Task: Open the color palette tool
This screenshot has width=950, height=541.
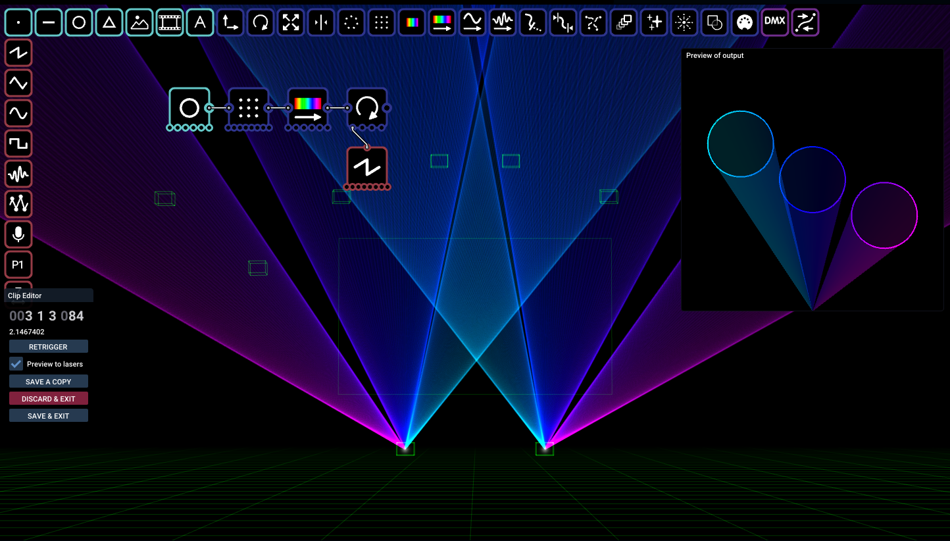Action: [745, 22]
